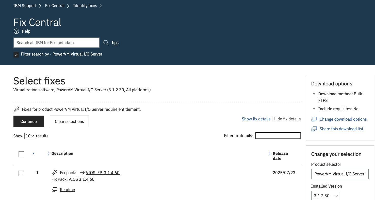
Task: Click the Search all IBM for Fix metadata field
Action: pyautogui.click(x=56, y=43)
